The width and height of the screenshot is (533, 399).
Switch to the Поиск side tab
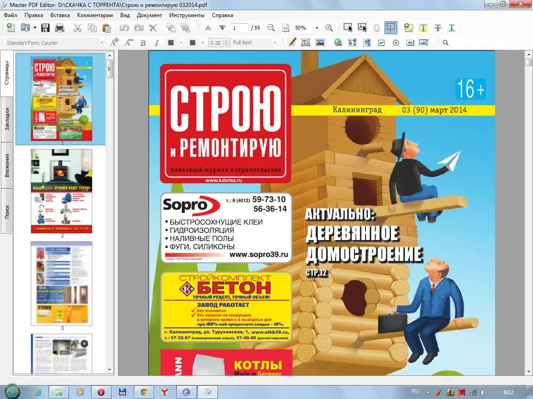tap(7, 212)
